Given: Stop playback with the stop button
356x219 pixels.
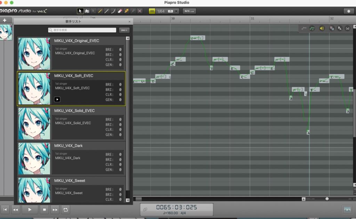Looking at the screenshot, I should coord(44,210).
